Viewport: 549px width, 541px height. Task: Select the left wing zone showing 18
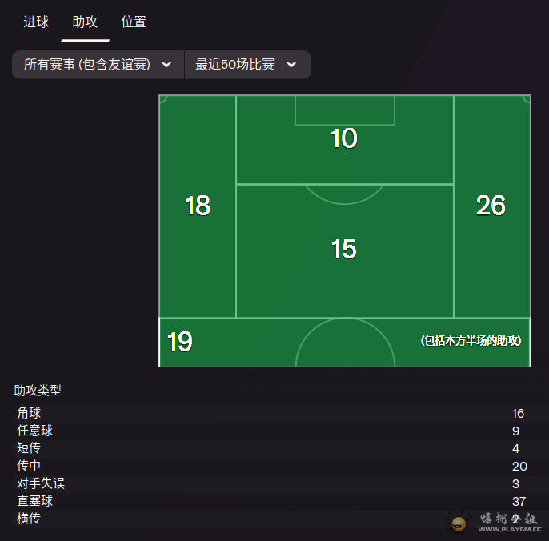click(x=198, y=206)
